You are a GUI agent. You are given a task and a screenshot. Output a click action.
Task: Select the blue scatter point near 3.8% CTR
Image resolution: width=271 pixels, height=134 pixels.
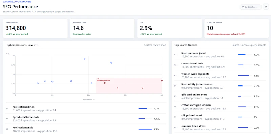click(x=111, y=63)
